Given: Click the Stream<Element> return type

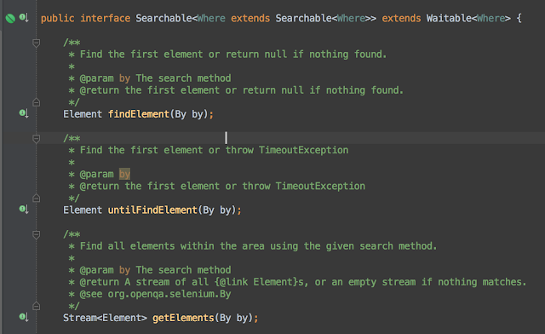Looking at the screenshot, I should click(105, 318).
